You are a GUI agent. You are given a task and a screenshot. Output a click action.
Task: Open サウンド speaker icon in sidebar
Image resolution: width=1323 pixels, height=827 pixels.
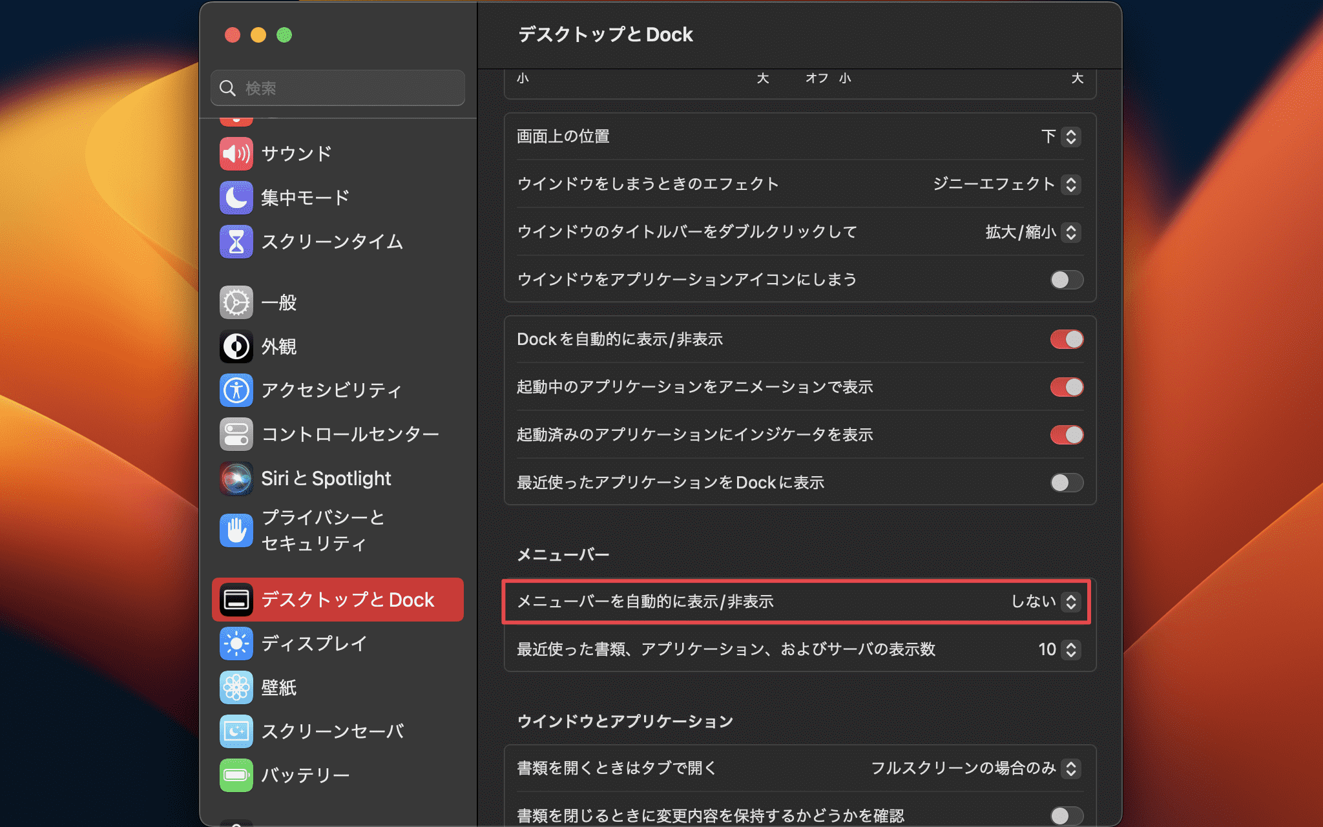coord(236,154)
